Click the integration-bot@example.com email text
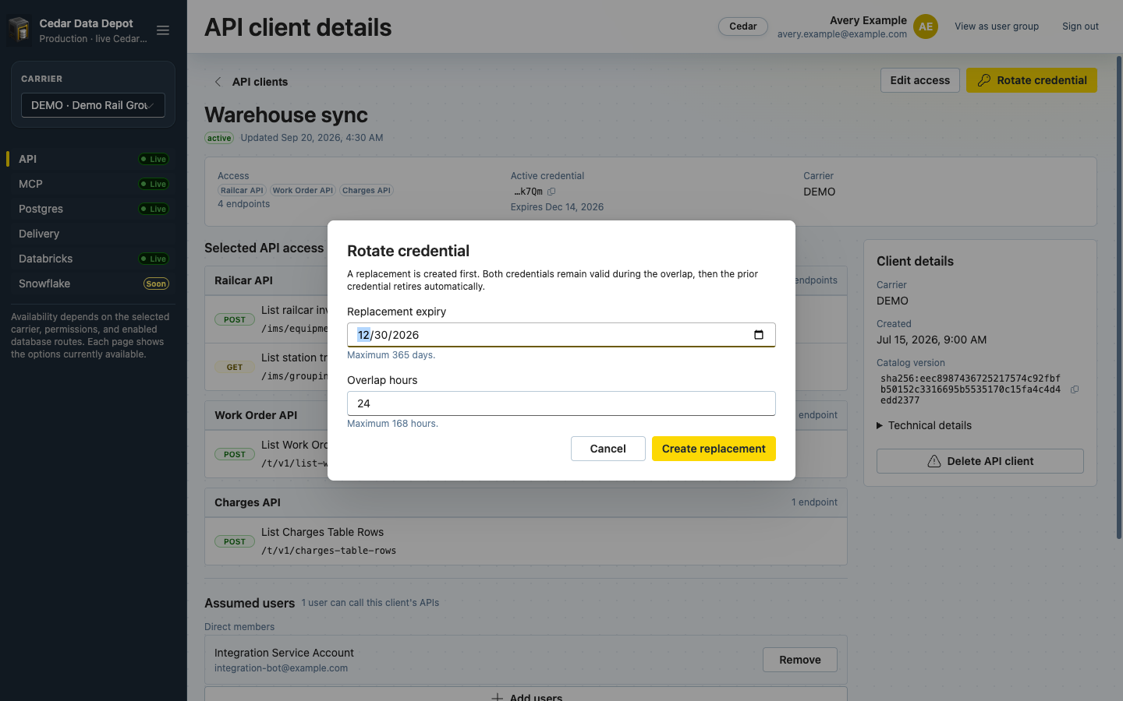 click(282, 668)
